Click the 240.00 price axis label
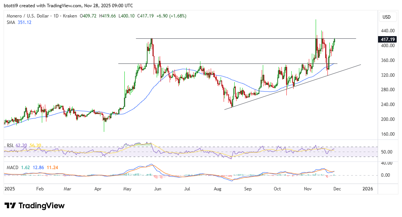 click(388, 105)
